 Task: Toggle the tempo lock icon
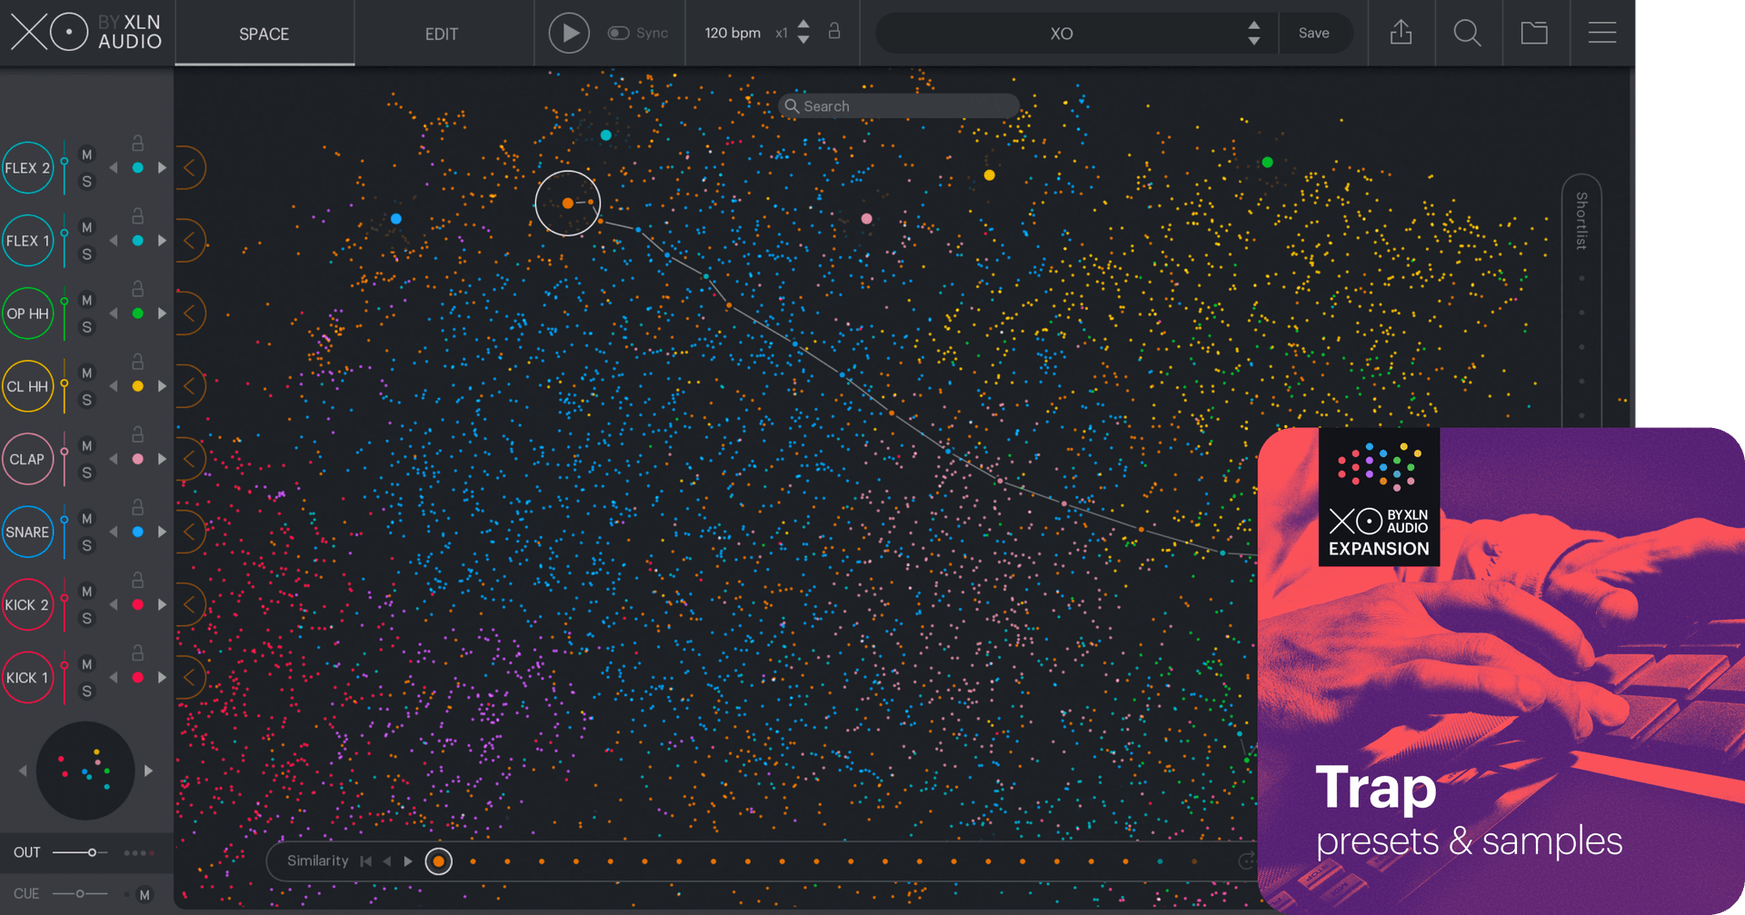pyautogui.click(x=834, y=32)
